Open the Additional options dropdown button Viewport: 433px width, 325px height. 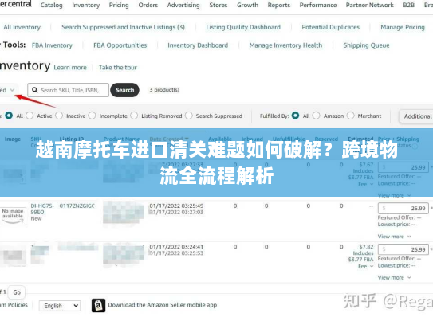(416, 116)
